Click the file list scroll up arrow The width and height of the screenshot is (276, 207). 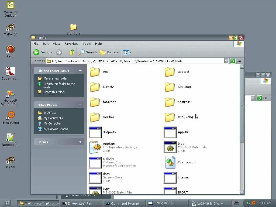242,66
